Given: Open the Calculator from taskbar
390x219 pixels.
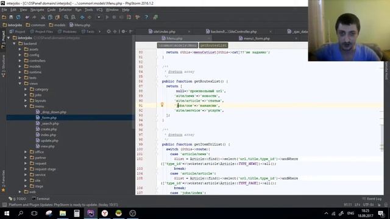Looking at the screenshot, I should tap(77, 214).
